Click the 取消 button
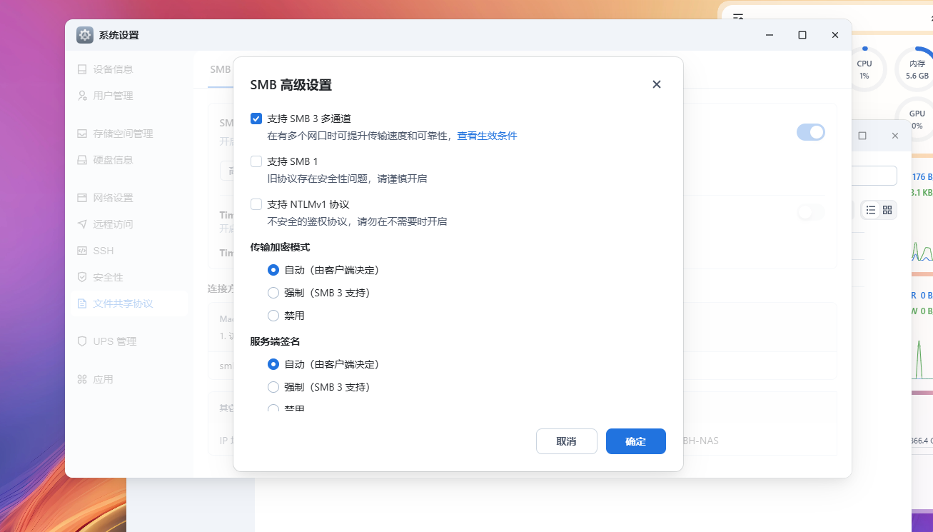933x532 pixels. [566, 441]
